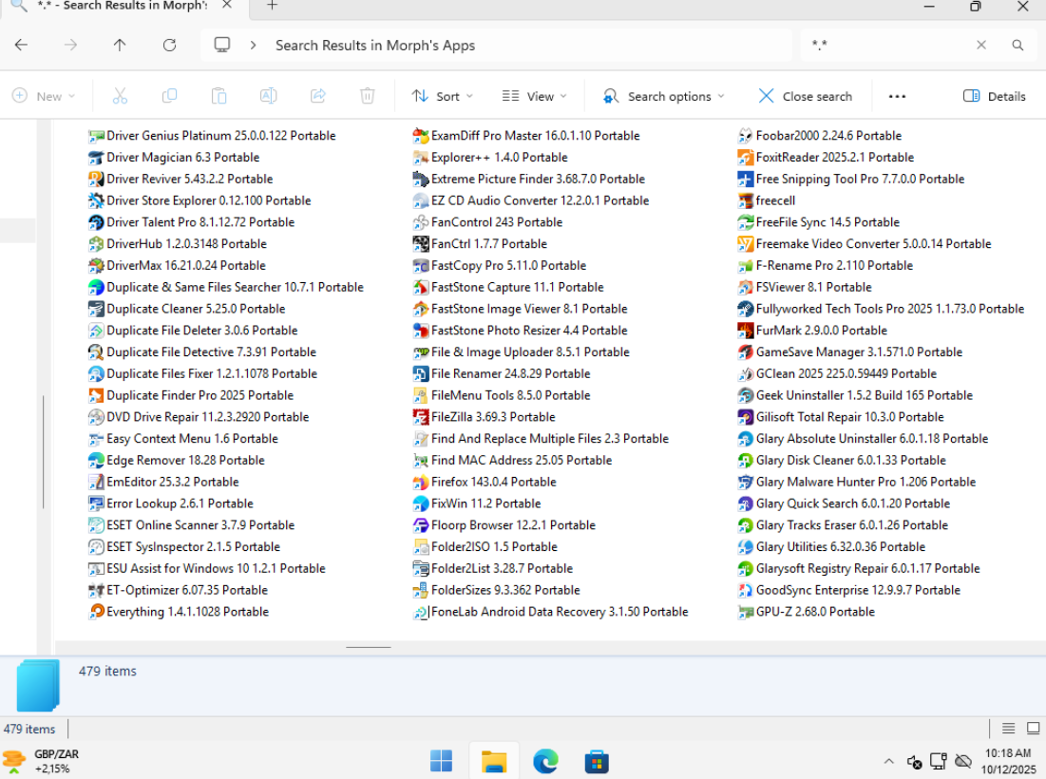The image size is (1046, 779).
Task: Click the Cut scissors icon in toolbar
Action: (x=120, y=96)
